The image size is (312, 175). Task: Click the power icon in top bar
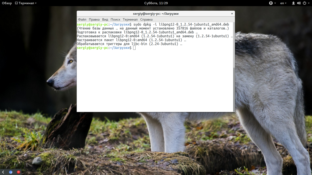tap(304, 3)
